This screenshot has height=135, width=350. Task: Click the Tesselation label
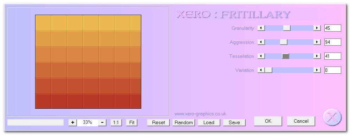[x=241, y=56]
